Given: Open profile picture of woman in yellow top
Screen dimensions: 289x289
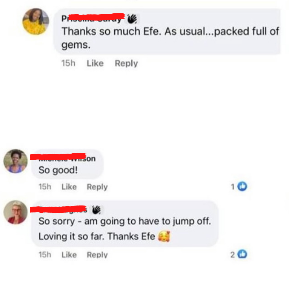Looking at the screenshot, I should [x=36, y=21].
